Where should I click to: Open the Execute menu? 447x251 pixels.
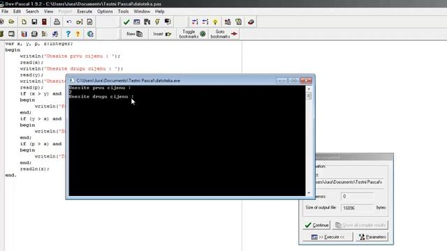coord(85,11)
